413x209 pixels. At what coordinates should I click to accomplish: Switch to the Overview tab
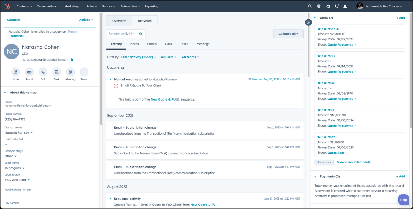[x=119, y=21]
